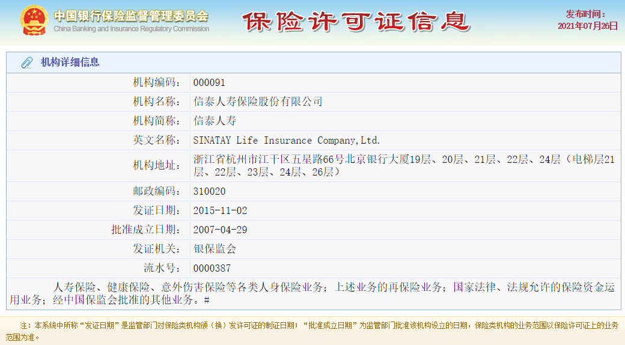Click the establishment date 2007-04-29
Viewport: 625px width, 345px height.
pos(220,230)
